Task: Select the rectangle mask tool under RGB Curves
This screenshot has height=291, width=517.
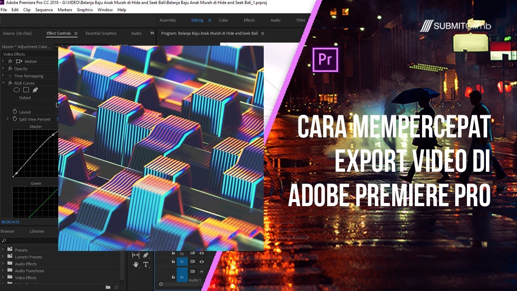Action: (x=26, y=90)
